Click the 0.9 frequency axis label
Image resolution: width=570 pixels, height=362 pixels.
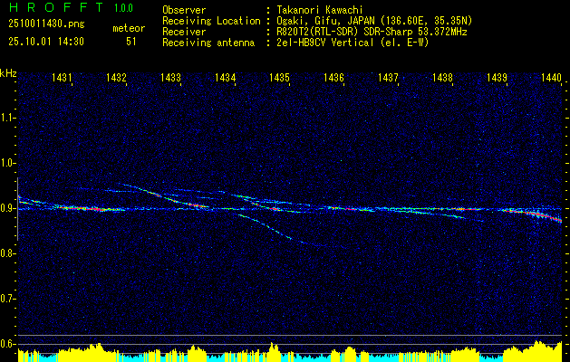tap(6, 208)
